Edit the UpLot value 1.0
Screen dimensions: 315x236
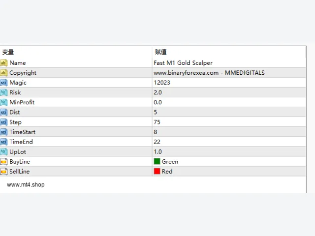[157, 152]
